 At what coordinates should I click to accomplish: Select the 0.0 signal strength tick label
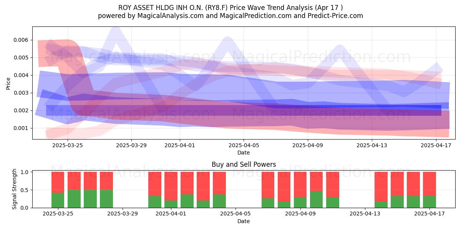25,208
